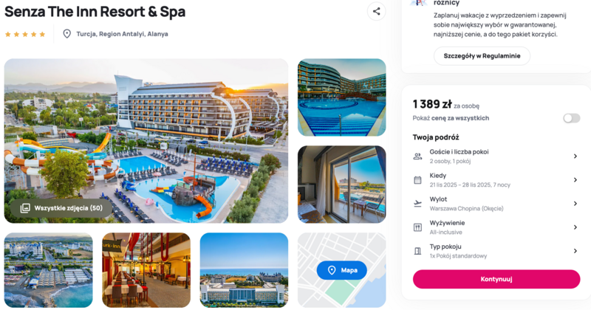Click the guests icon next to Goście
Viewport: 591px width, 310px height.
coord(417,156)
